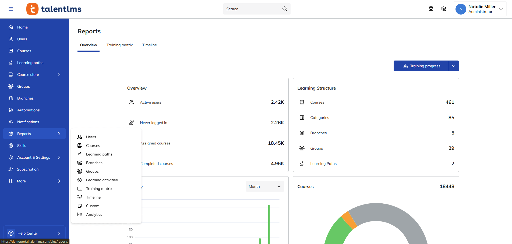Click the Help Center question mark icon

(11, 233)
